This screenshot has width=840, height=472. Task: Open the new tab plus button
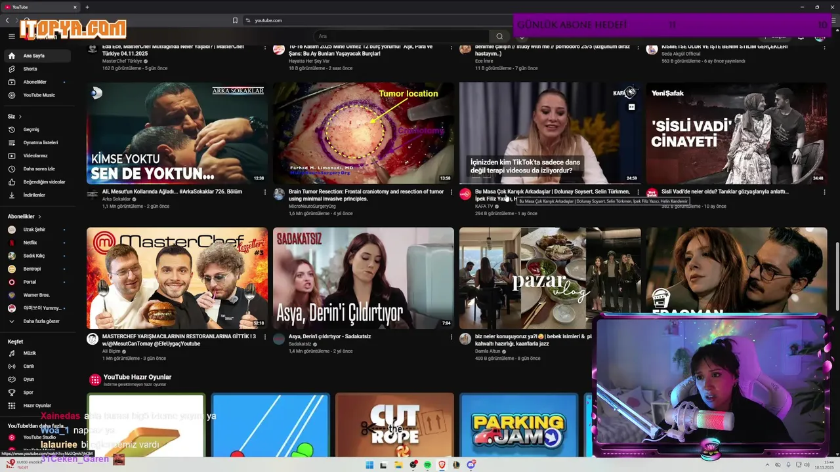[87, 7]
